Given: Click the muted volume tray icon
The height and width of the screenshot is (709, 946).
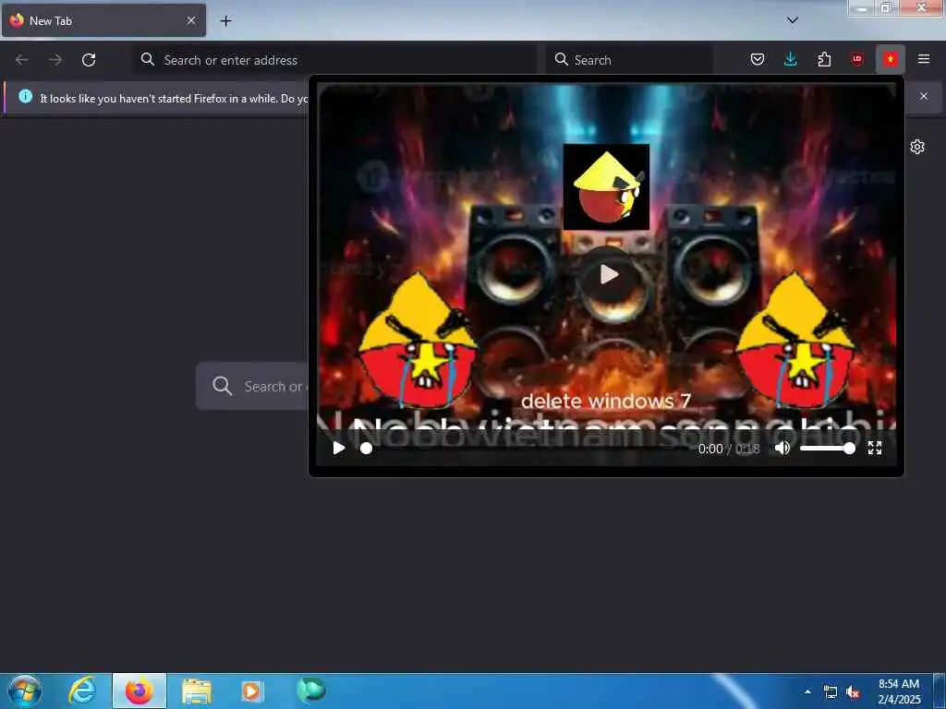Looking at the screenshot, I should [x=853, y=692].
